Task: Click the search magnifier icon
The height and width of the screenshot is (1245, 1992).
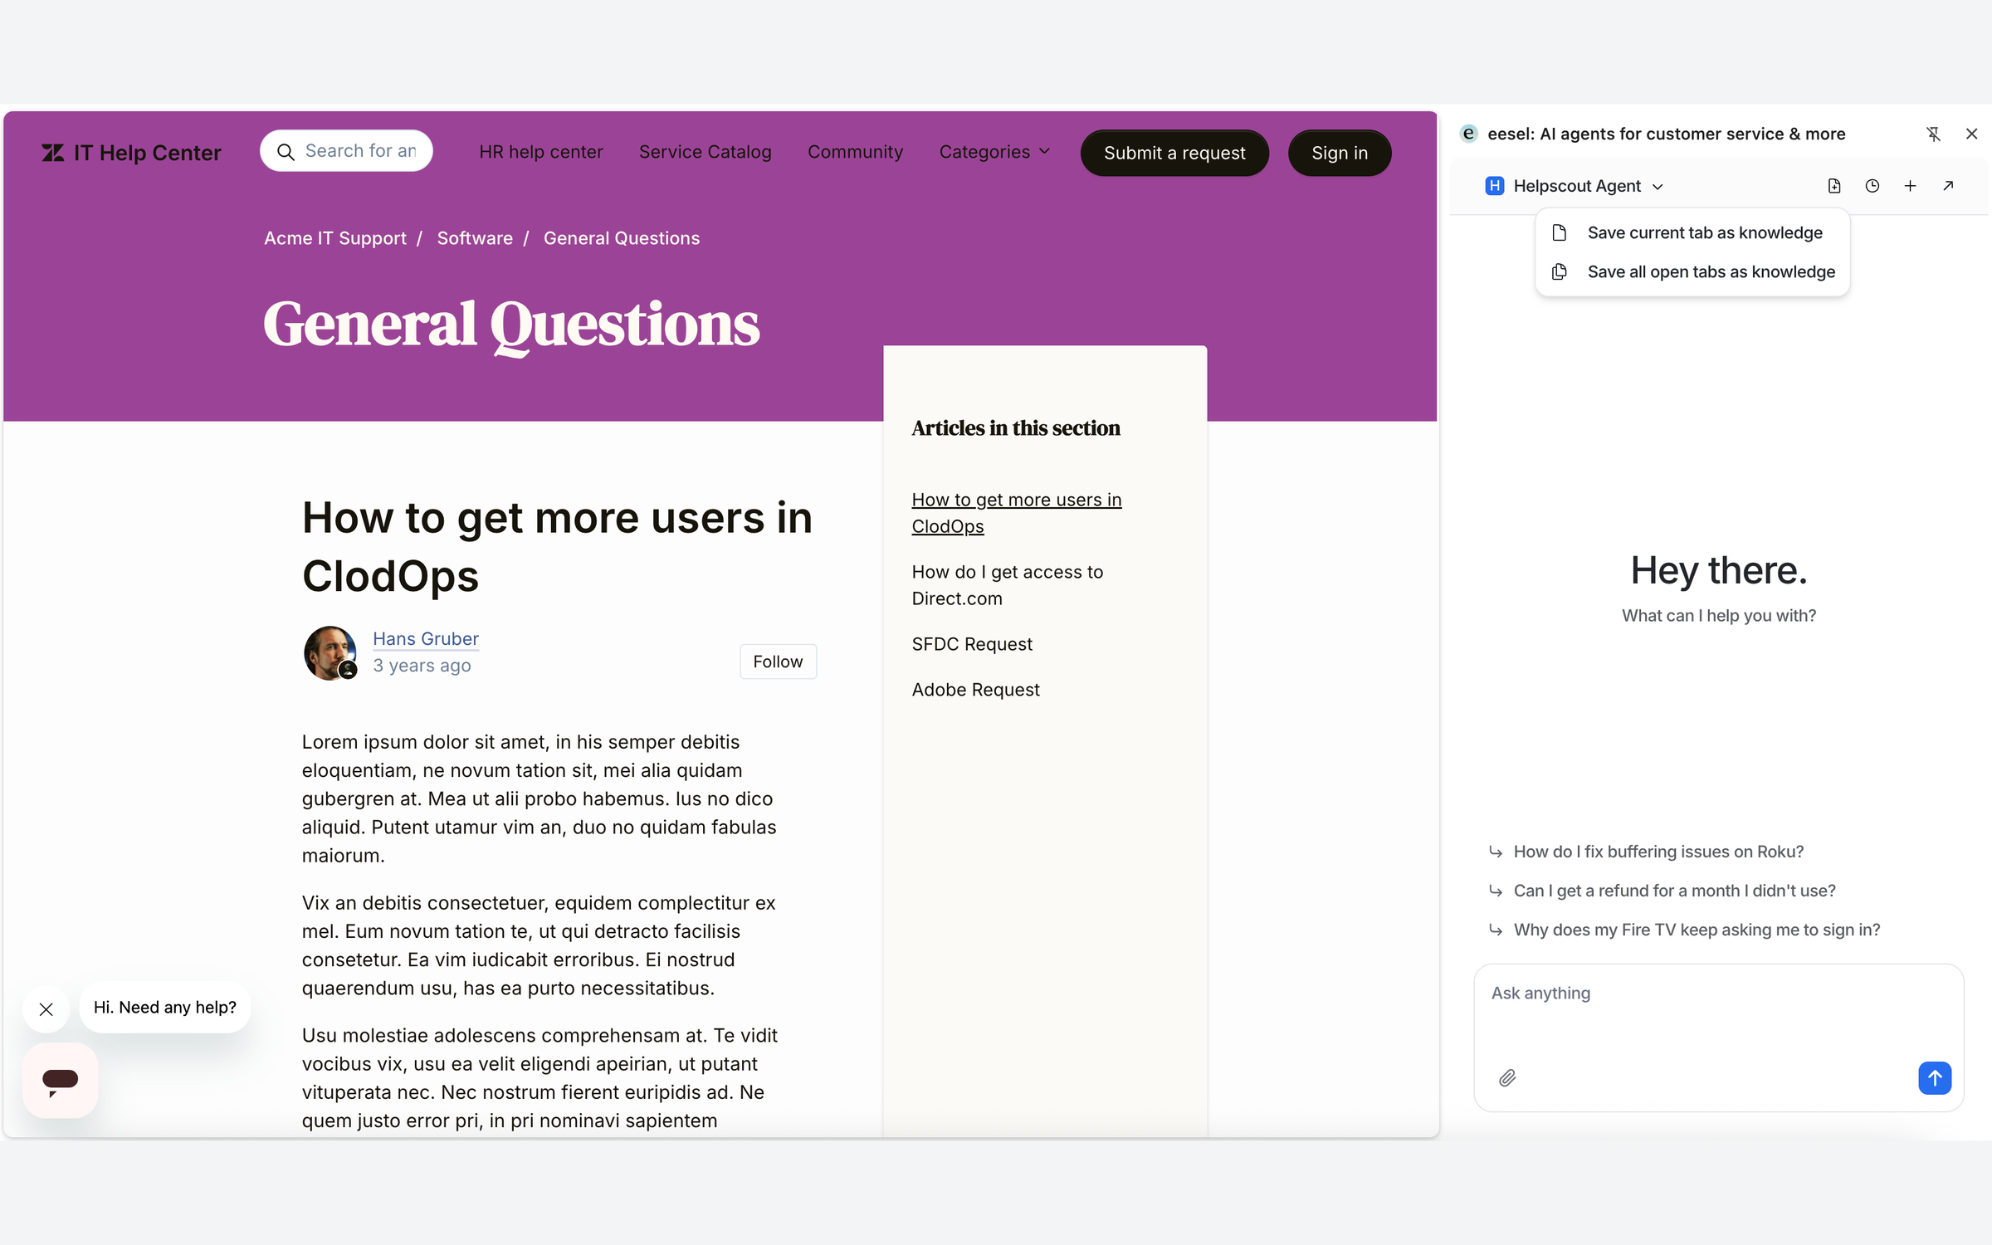Action: [x=286, y=152]
